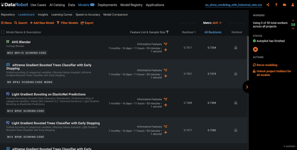This screenshot has width=297, height=150.
Task: Click plus icon in M9 eXtreme Gradient Boosted row
Action: pyautogui.click(x=166, y=76)
